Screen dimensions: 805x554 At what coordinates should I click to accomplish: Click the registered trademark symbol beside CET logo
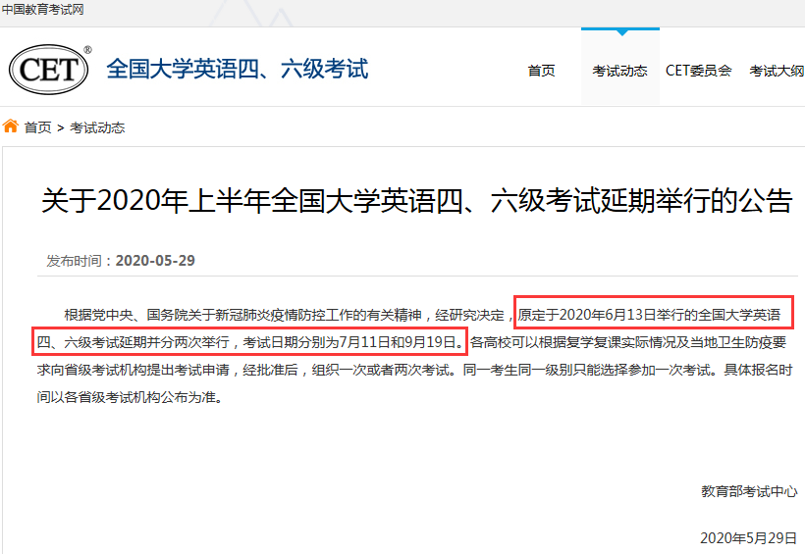tap(87, 50)
